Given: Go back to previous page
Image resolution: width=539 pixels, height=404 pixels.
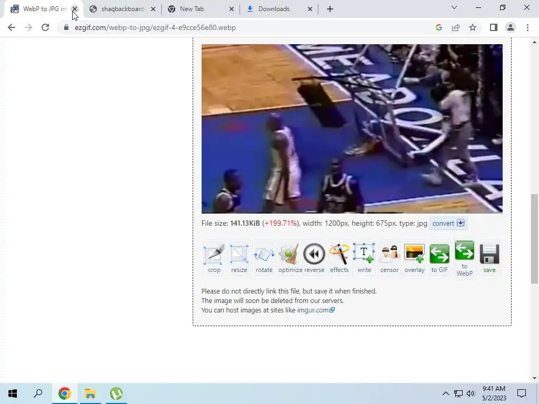Looking at the screenshot, I should coord(12,27).
